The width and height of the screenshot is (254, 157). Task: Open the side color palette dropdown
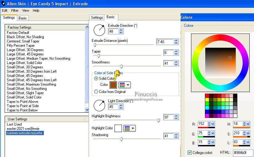coord(125,85)
